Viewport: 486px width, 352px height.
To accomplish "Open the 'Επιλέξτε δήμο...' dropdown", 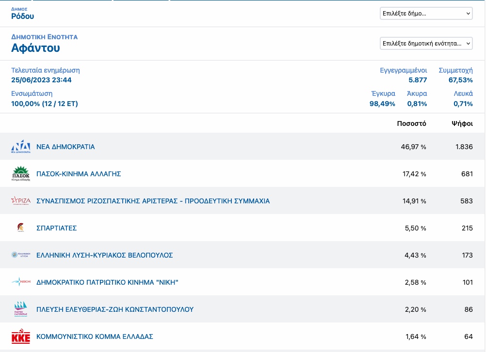I will 426,13.
